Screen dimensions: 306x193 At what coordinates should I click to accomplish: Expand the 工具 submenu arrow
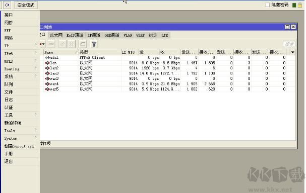(x=35, y=115)
